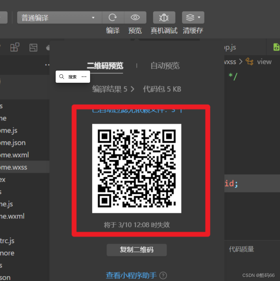Screen dimensions: 280x281
Task: Click the wxss breadcrumb item
Action: [230, 62]
